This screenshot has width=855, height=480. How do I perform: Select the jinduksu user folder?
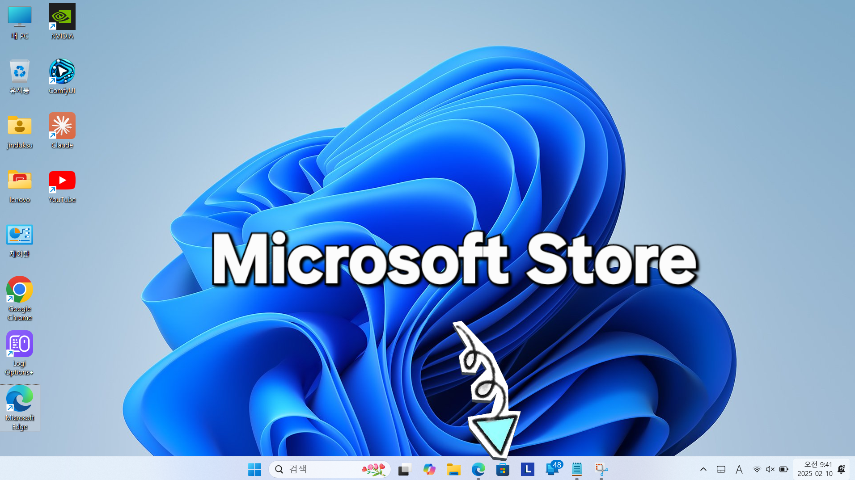pos(20,131)
